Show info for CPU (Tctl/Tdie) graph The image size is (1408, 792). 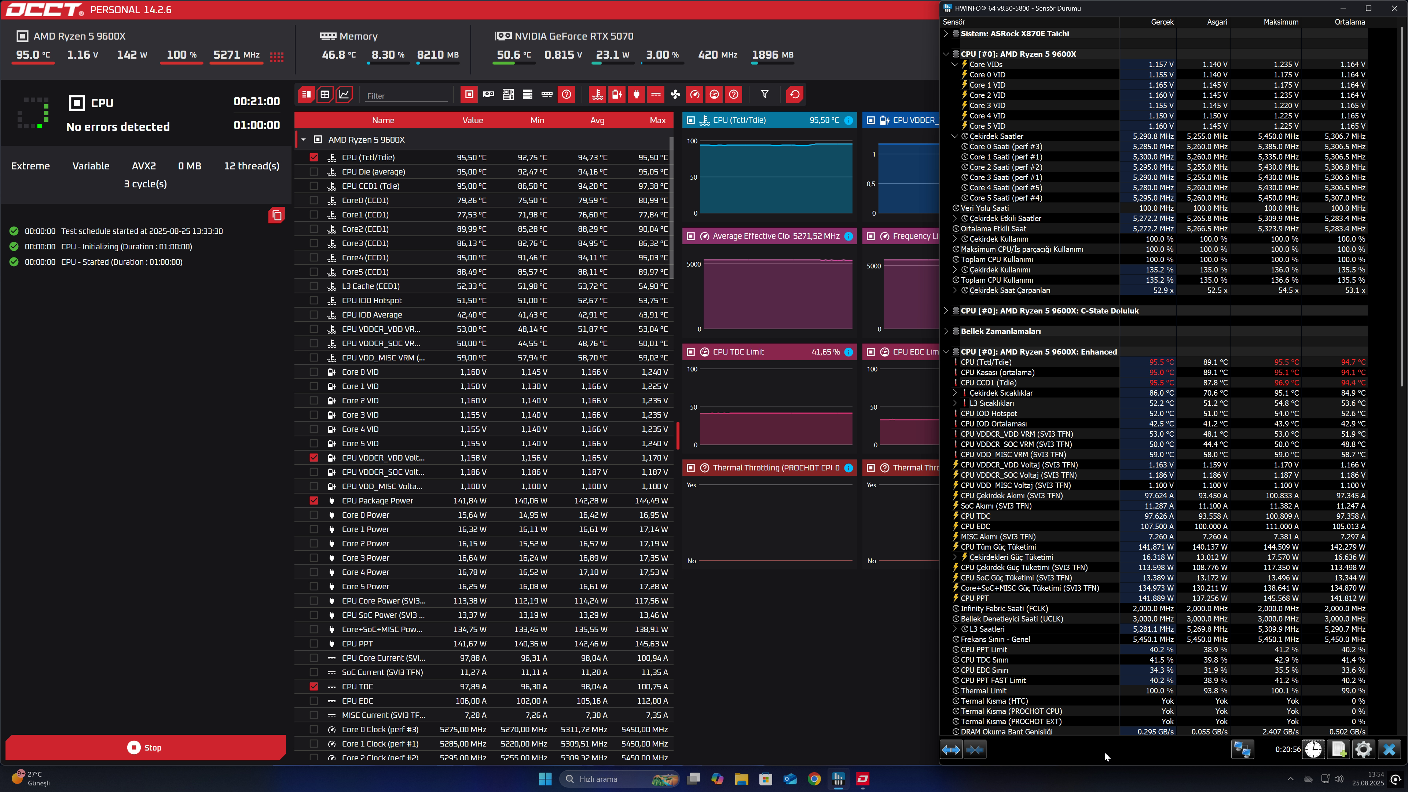848,120
